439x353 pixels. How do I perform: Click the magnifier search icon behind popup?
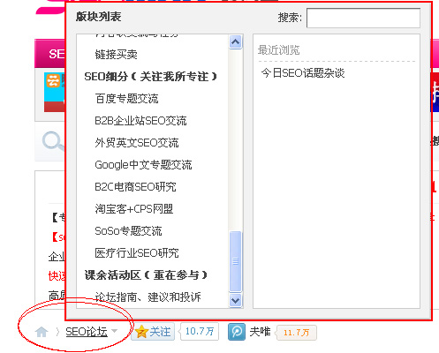[53, 141]
